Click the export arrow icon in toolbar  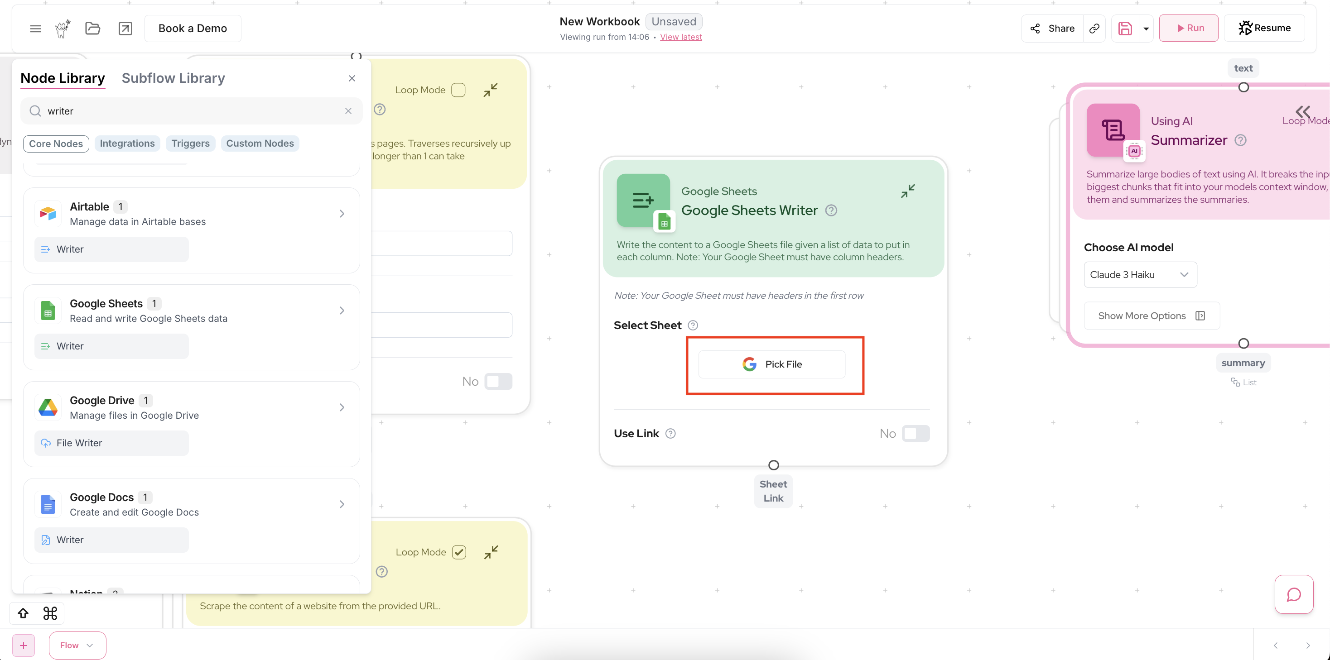pos(125,29)
